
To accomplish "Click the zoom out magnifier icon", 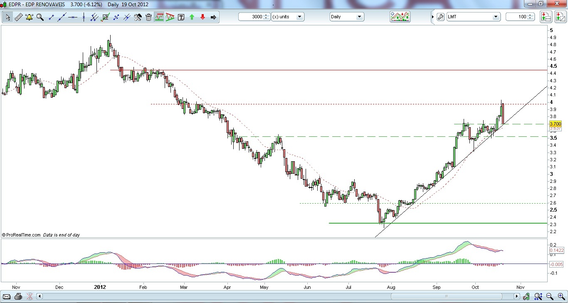I will point(550,297).
